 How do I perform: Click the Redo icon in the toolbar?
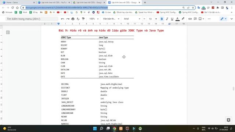[68, 19]
